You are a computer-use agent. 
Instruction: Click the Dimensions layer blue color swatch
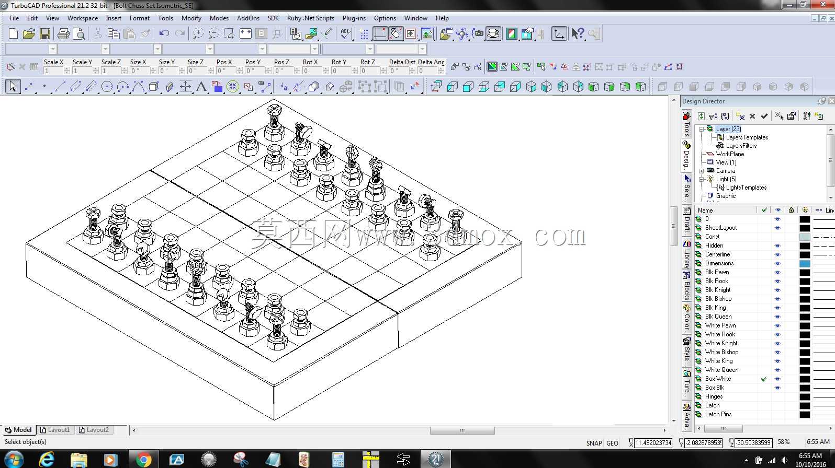coord(805,263)
